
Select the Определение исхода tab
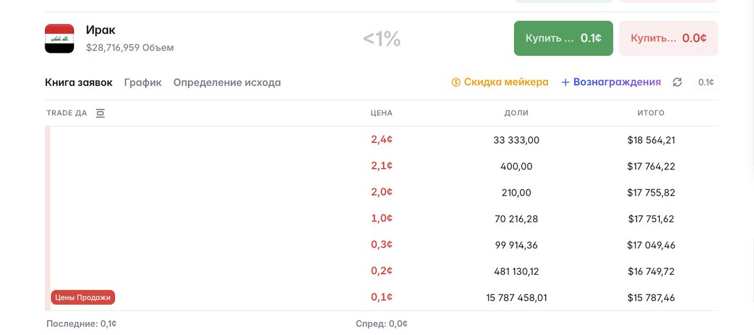(227, 82)
